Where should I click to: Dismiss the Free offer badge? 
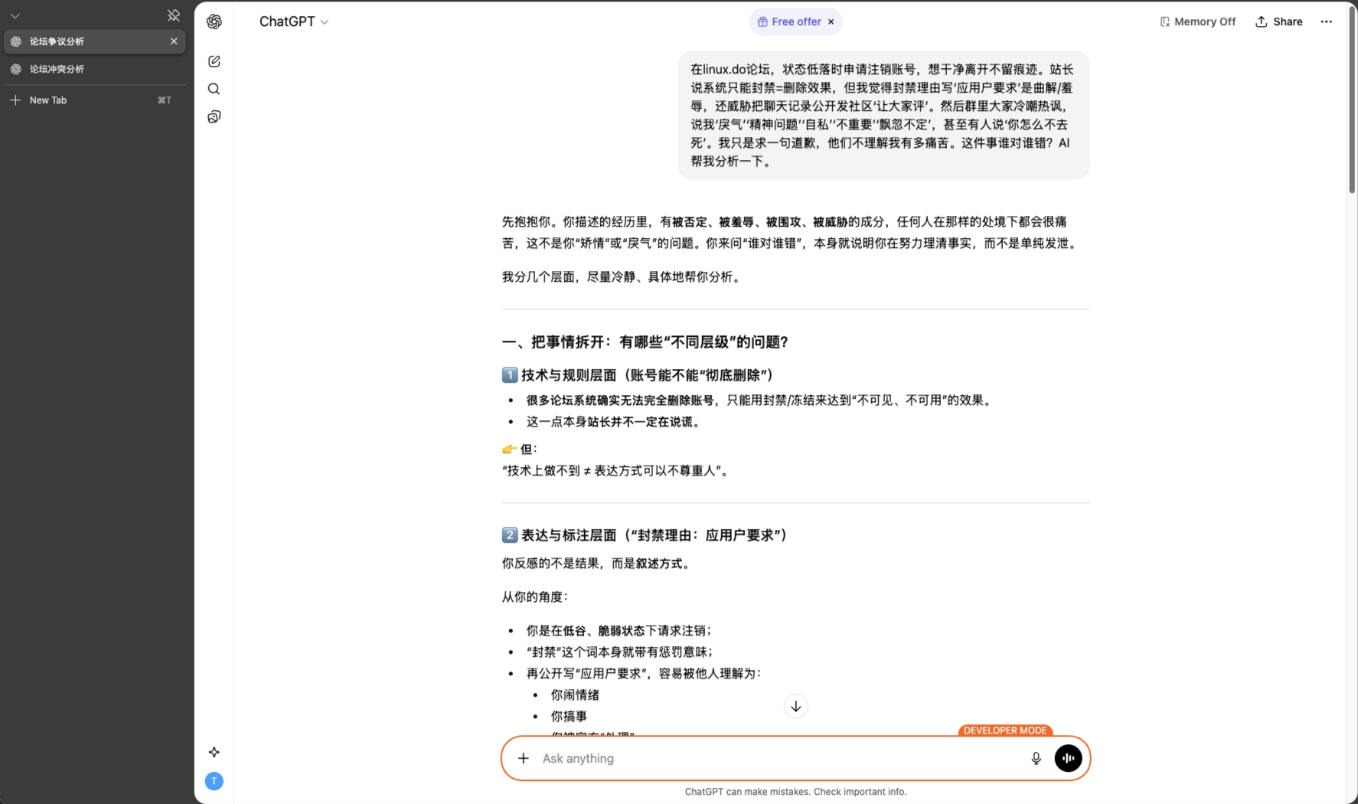831,21
